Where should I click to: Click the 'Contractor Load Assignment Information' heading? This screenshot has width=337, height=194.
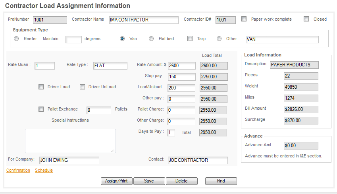(68, 6)
